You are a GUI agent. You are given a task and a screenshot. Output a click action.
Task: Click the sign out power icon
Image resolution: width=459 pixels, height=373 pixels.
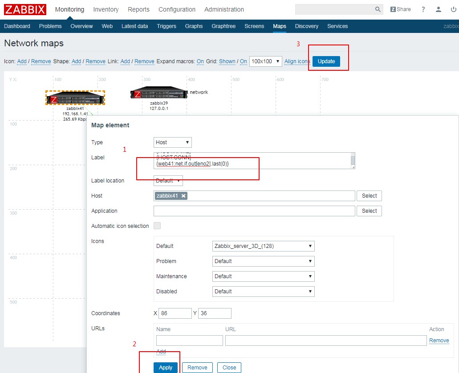454,9
